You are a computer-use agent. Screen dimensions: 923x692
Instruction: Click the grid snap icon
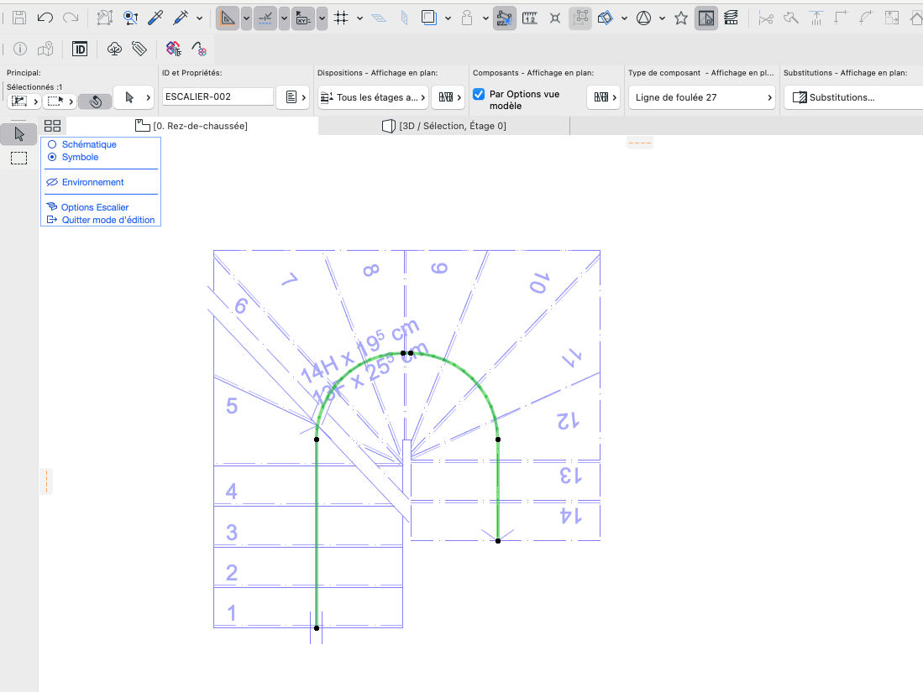pos(341,18)
